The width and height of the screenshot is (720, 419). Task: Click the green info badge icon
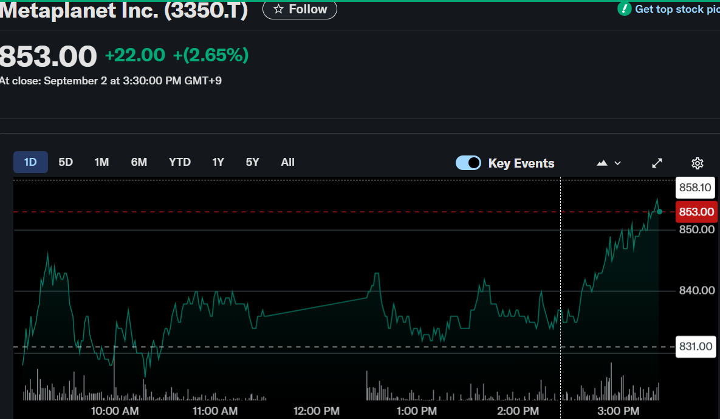(x=625, y=9)
